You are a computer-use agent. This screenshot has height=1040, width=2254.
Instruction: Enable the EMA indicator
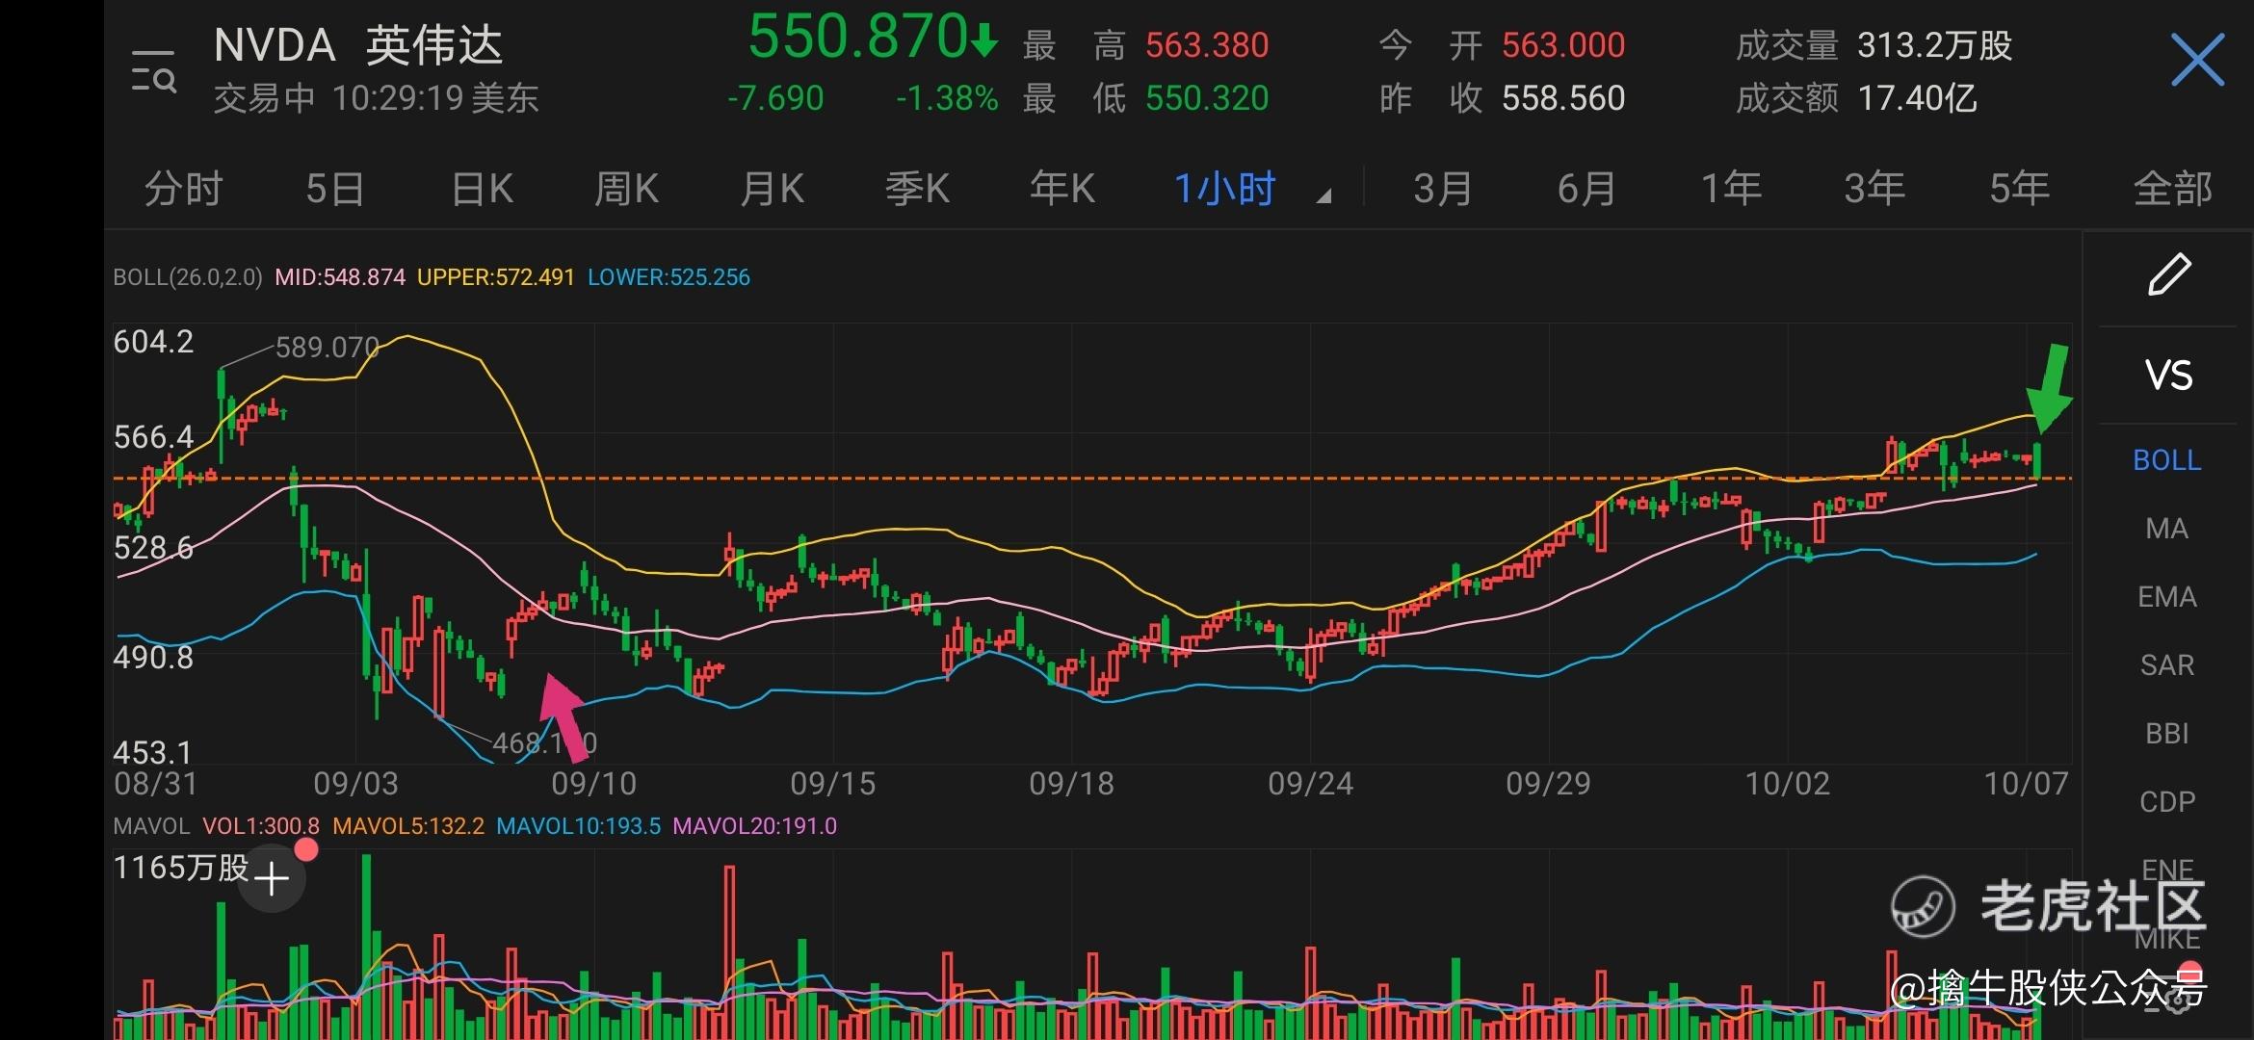tap(2167, 597)
